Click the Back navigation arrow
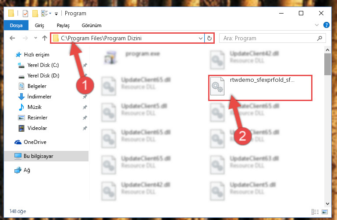This screenshot has width=337, height=220. [x=12, y=38]
